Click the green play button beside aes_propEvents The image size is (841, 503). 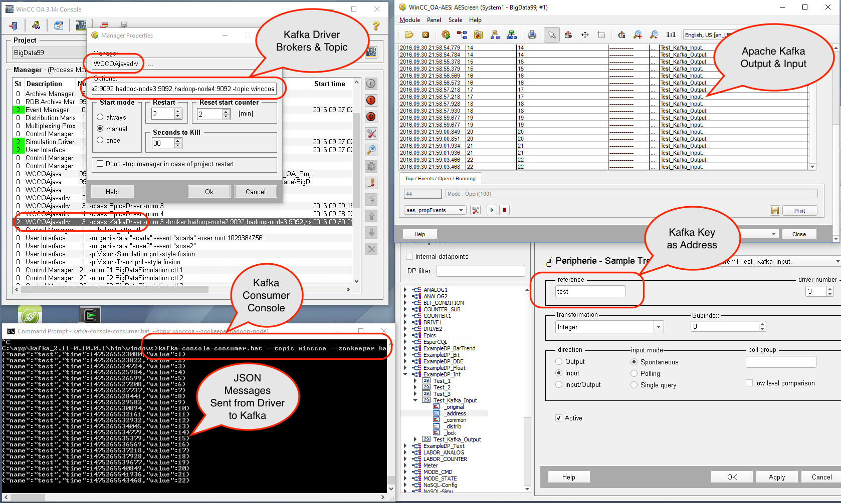tap(492, 210)
